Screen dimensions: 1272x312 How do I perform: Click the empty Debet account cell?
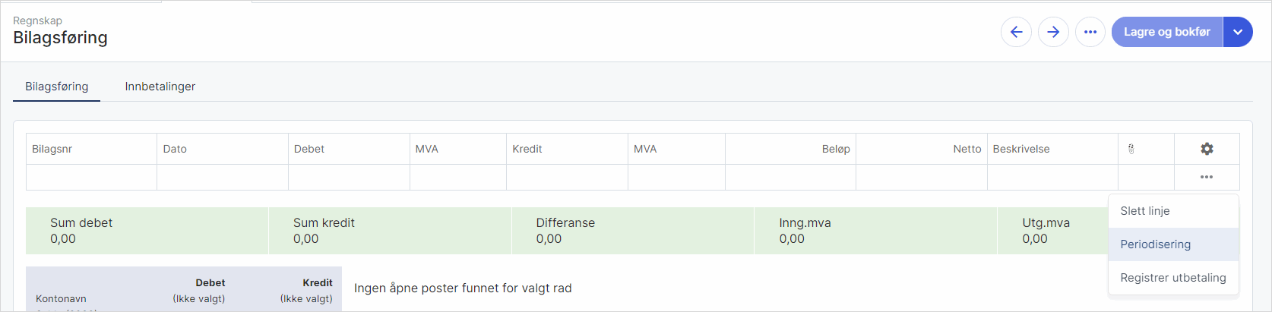(x=349, y=177)
